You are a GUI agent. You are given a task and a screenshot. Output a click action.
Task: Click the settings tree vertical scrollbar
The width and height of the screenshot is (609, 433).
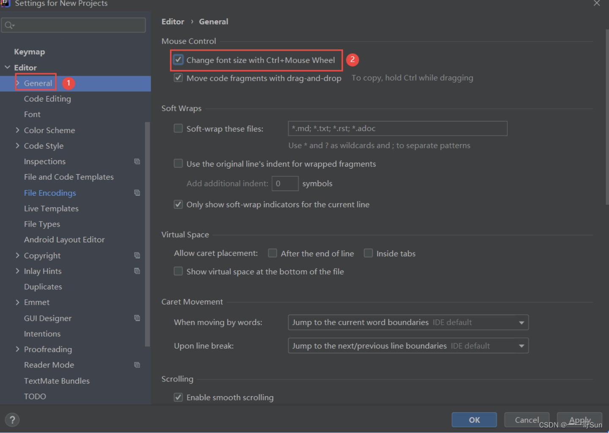pyautogui.click(x=147, y=234)
